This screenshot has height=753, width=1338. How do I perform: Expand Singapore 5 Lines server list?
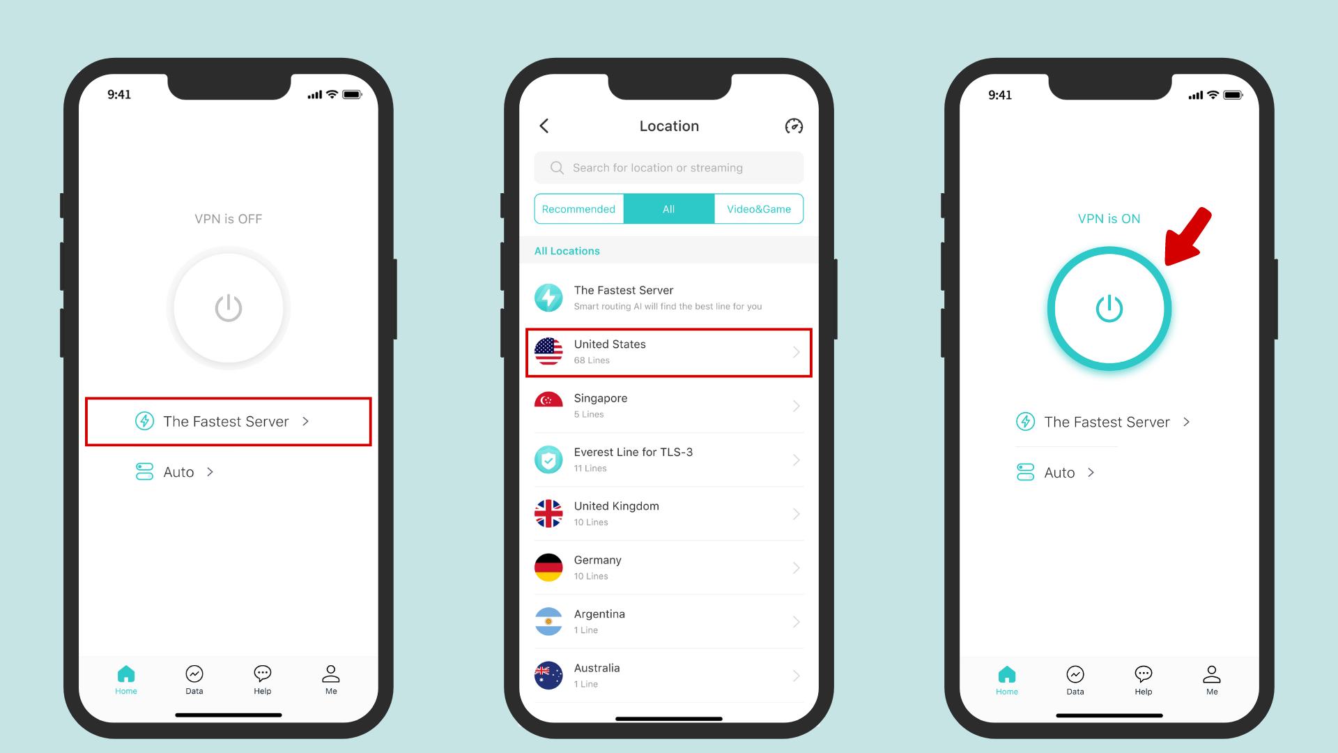(x=793, y=406)
